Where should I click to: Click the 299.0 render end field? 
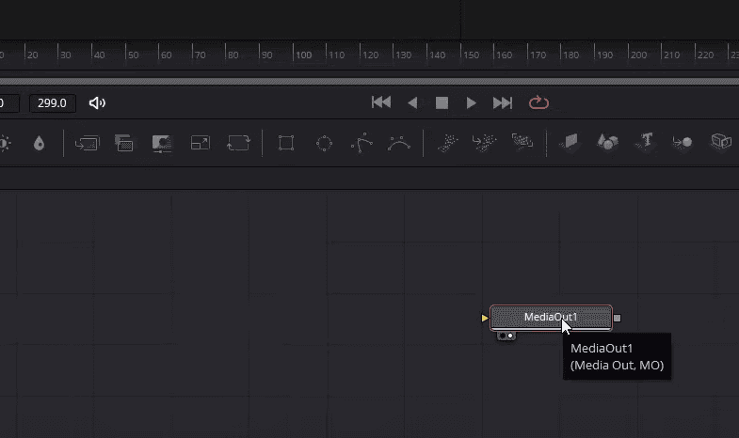(53, 103)
